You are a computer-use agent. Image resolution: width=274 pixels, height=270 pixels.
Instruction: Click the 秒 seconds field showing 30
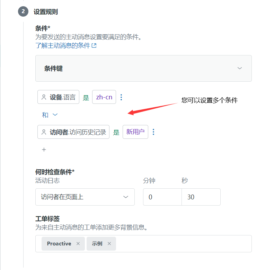tap(201, 197)
